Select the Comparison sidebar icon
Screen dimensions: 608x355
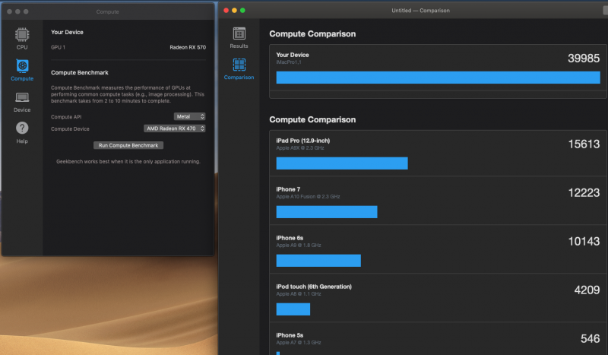pos(239,69)
